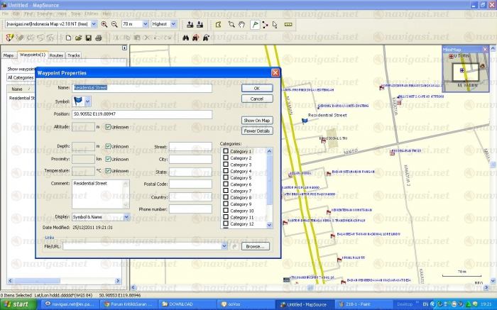
Task: Uncheck the Altitude Unknown checkbox
Action: pos(108,127)
